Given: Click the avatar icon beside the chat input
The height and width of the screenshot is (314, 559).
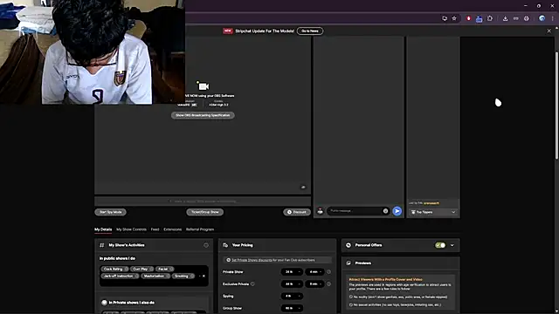Looking at the screenshot, I should [321, 211].
